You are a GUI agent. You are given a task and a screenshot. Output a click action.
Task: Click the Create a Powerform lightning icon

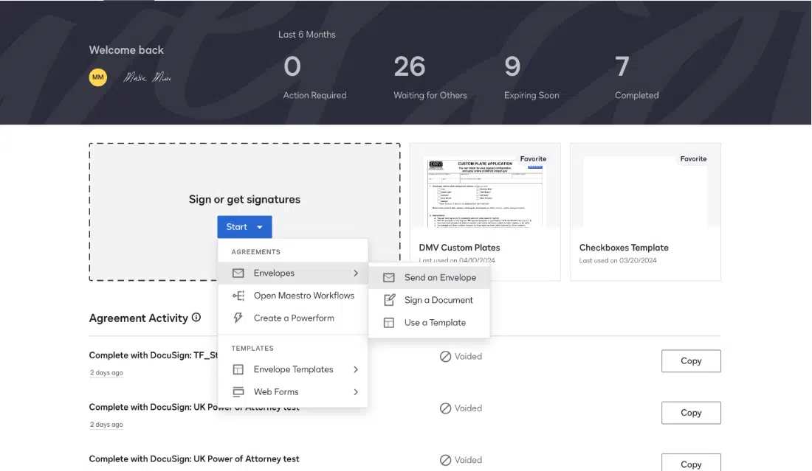coord(238,318)
